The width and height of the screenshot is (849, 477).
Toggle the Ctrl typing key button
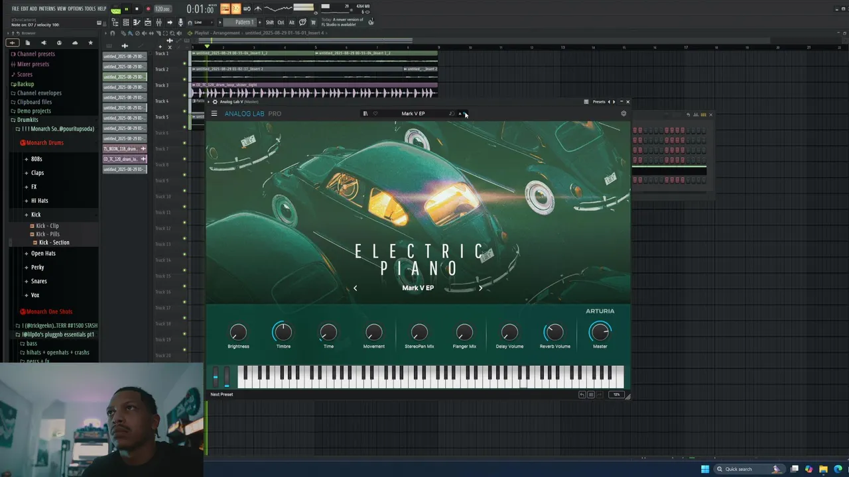(281, 23)
